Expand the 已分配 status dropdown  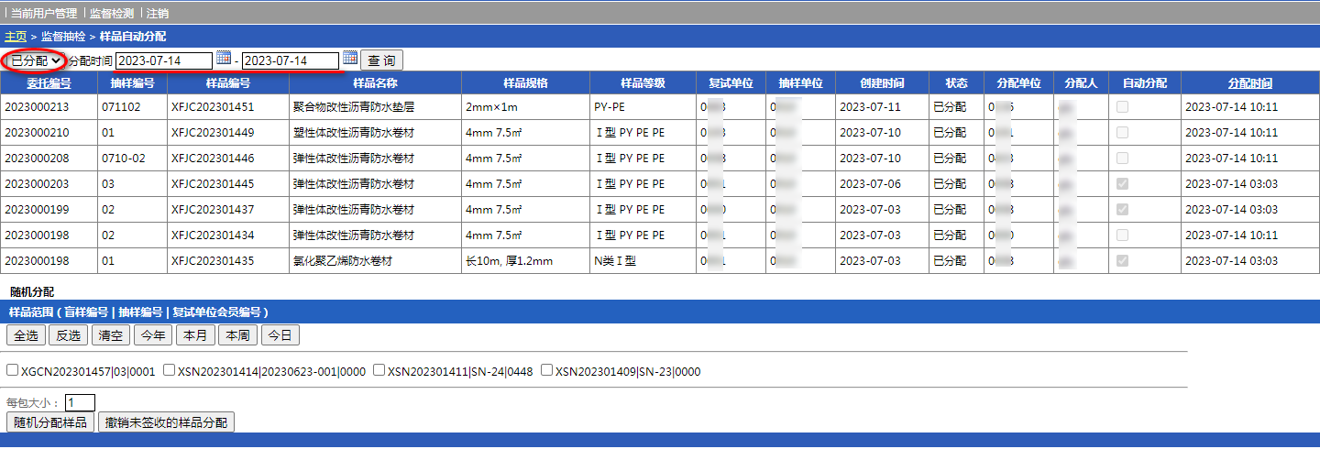[x=33, y=60]
